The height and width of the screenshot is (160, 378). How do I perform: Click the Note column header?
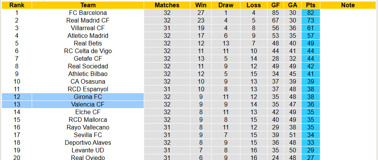point(347,5)
